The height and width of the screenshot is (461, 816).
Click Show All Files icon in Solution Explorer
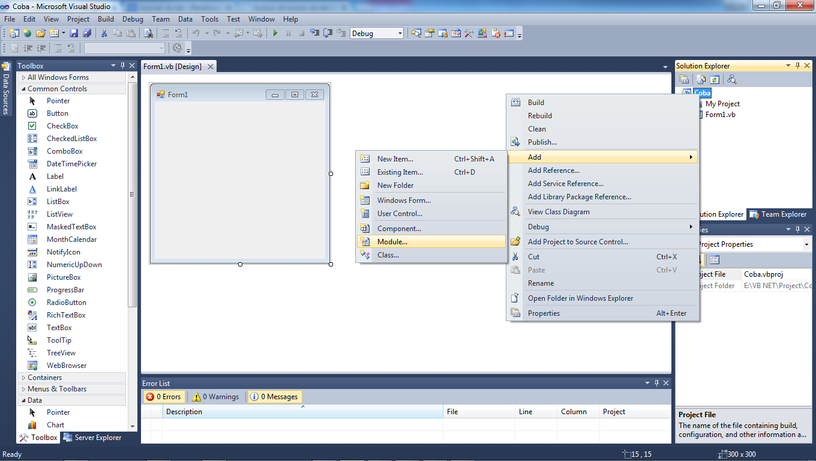pyautogui.click(x=700, y=79)
